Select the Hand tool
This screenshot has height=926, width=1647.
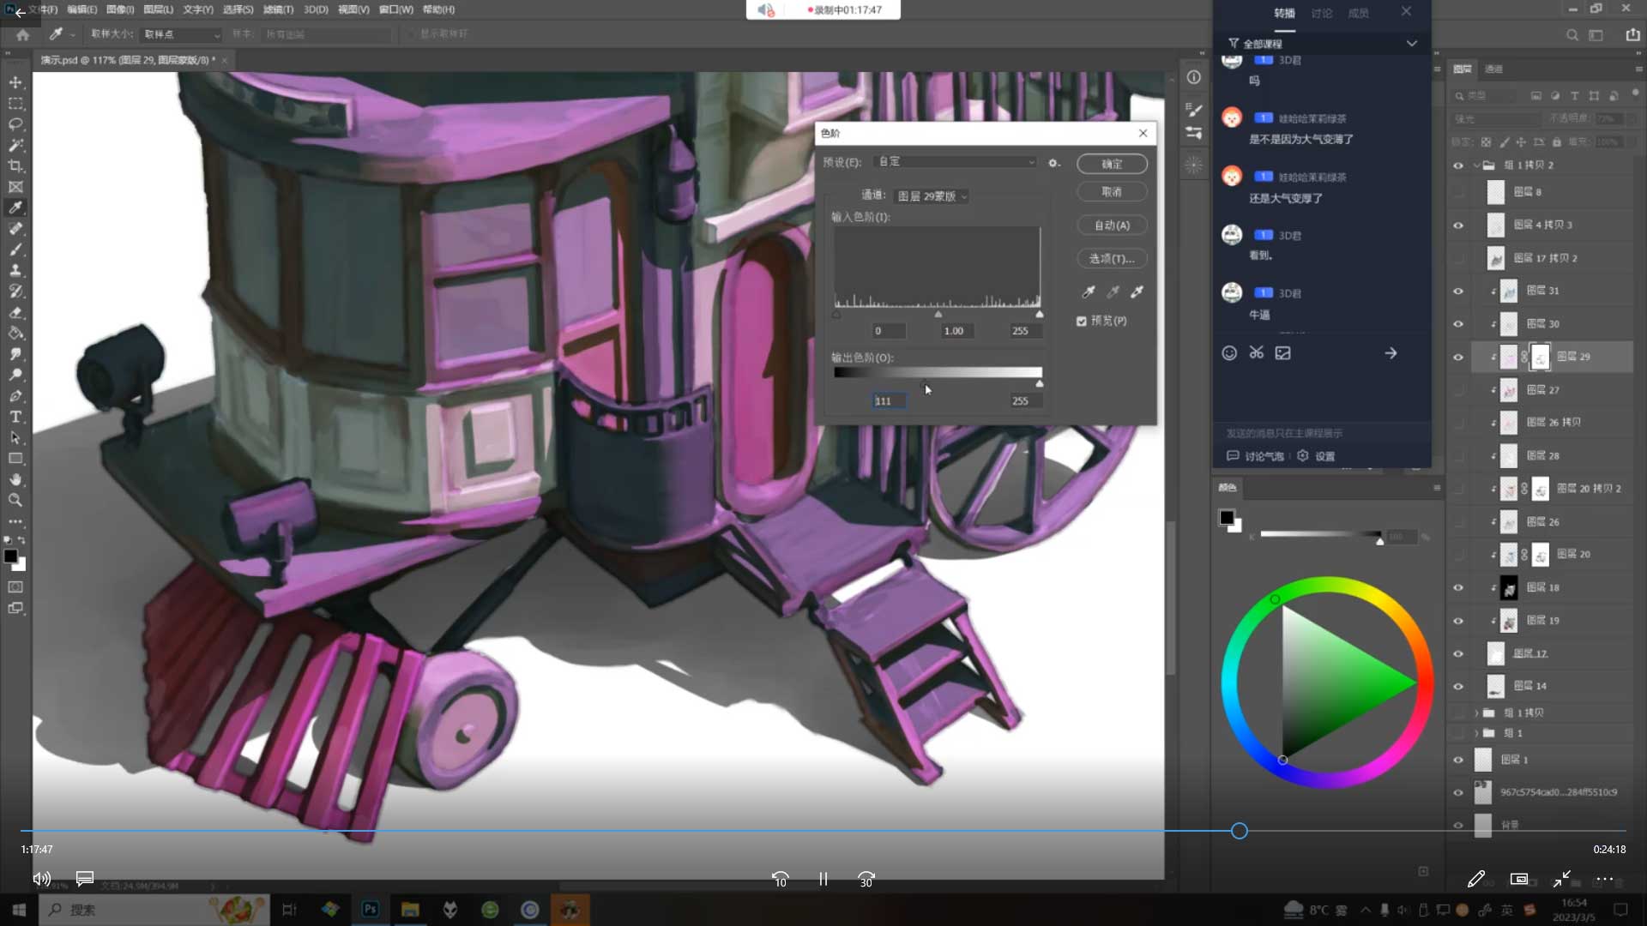tap(15, 479)
